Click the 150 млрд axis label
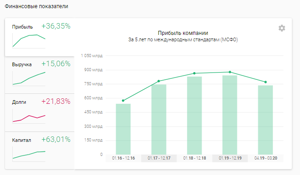The image size is (300, 175). [93, 140]
